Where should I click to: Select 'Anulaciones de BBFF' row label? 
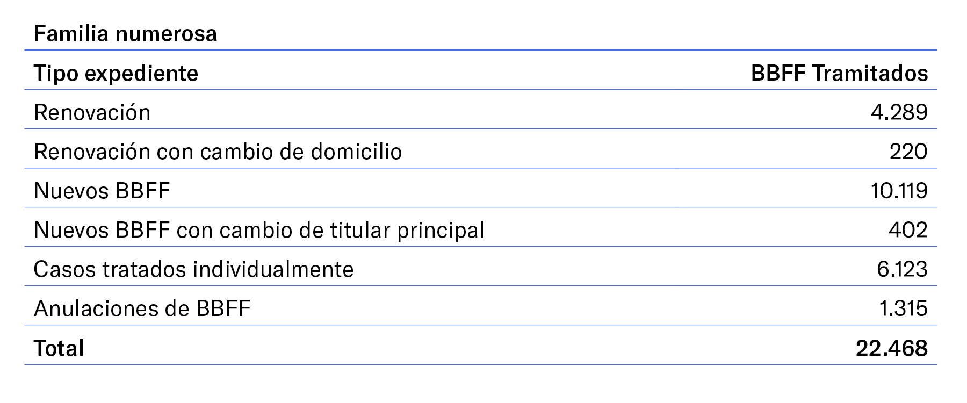(142, 309)
